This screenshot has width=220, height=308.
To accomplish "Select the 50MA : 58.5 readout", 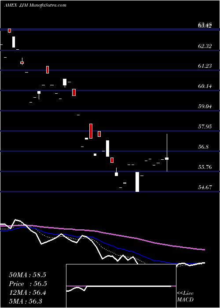I will pos(27,275).
